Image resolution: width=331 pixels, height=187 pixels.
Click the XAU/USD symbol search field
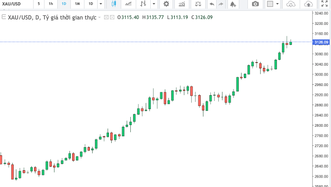point(16,4)
